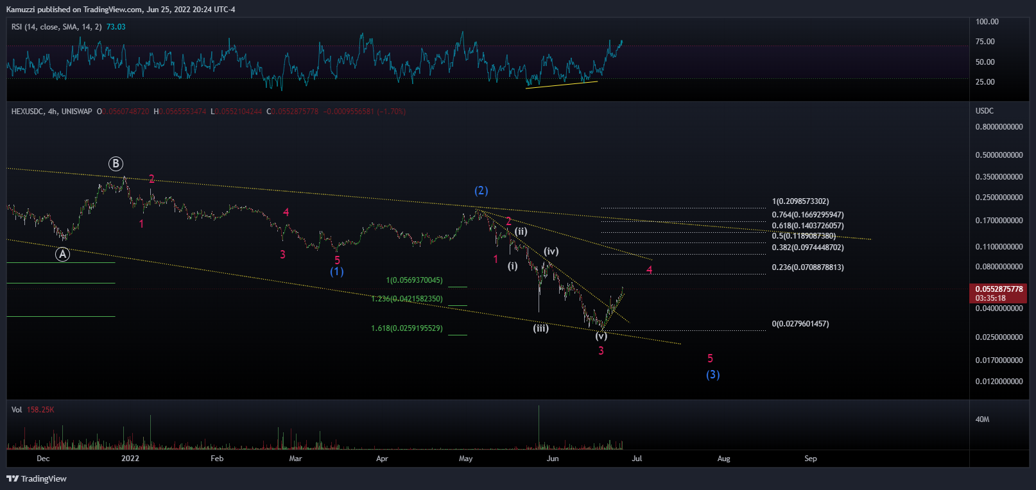Click the Kamuzzi published on TradingView.com header
Screen dimensions: 1036x490
pos(121,10)
